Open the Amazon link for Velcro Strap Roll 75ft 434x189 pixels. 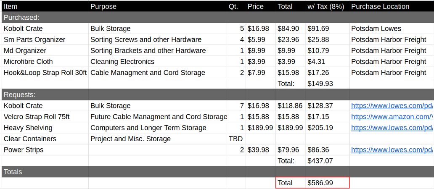(392, 117)
